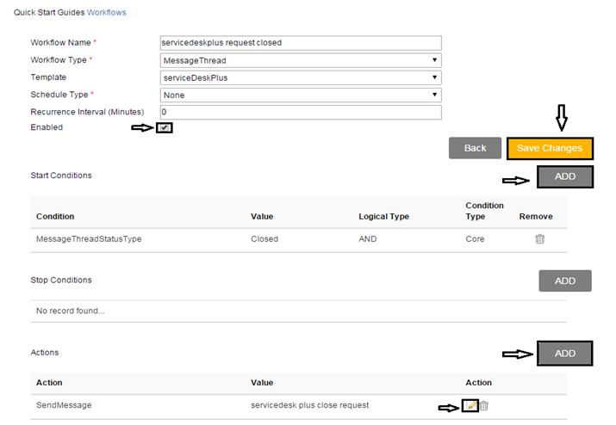This screenshot has width=616, height=425.
Task: Expand the Template dropdown showing serviceDeskPlus
Action: point(301,77)
